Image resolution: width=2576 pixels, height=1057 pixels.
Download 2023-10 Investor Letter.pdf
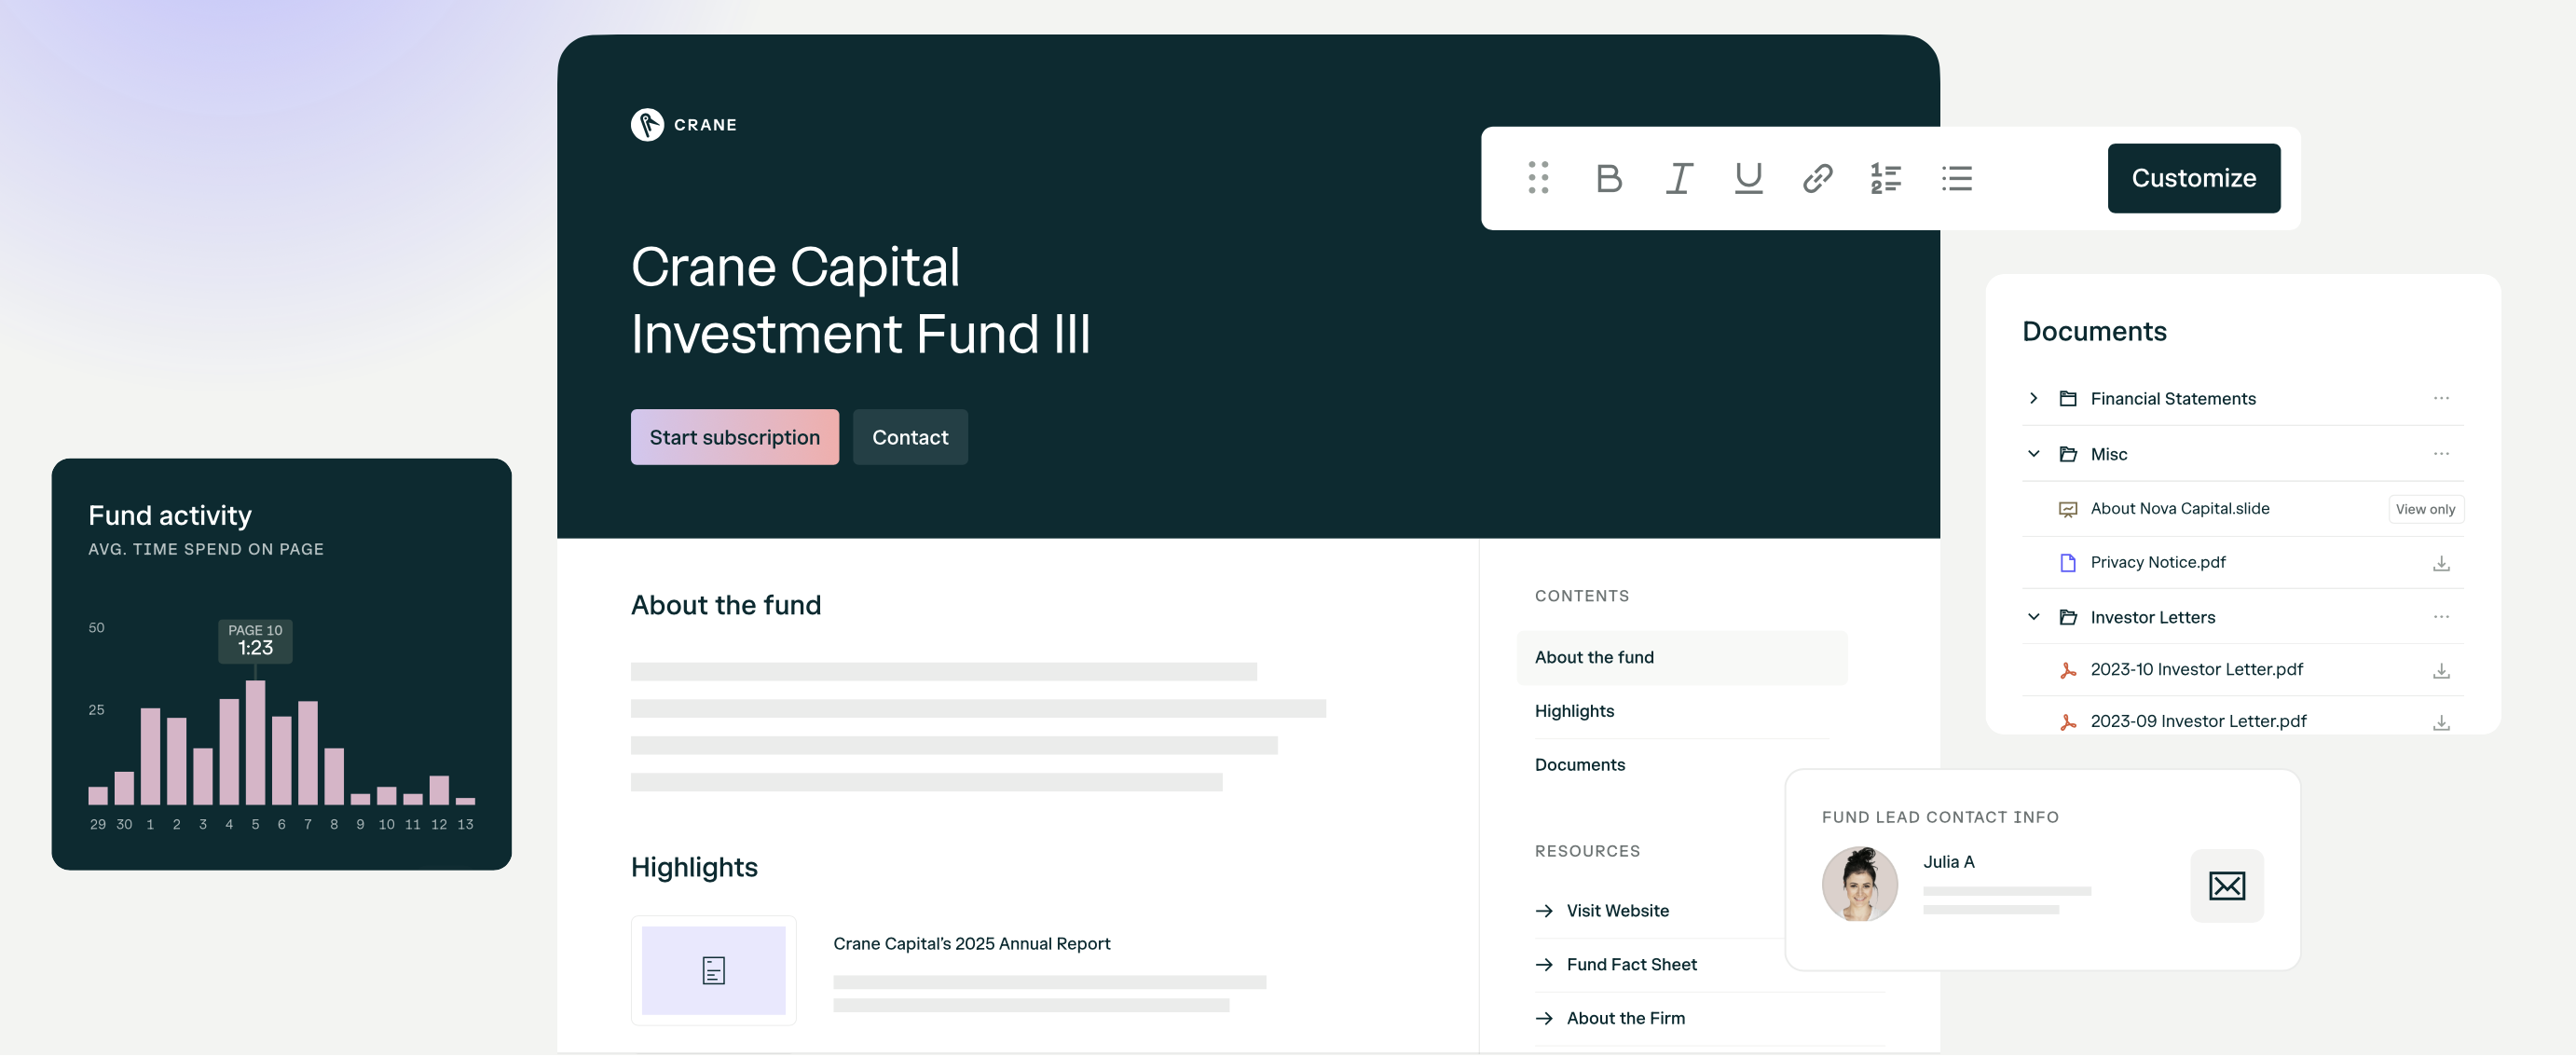2440,671
